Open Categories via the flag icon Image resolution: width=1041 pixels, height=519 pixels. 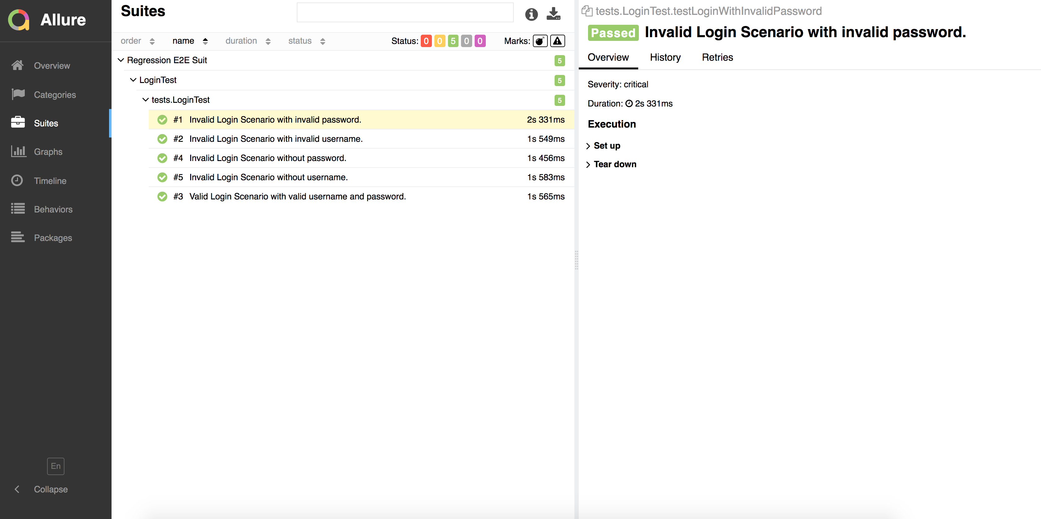pos(18,94)
